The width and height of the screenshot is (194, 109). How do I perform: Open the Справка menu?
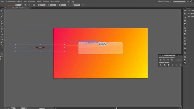(58, 2)
